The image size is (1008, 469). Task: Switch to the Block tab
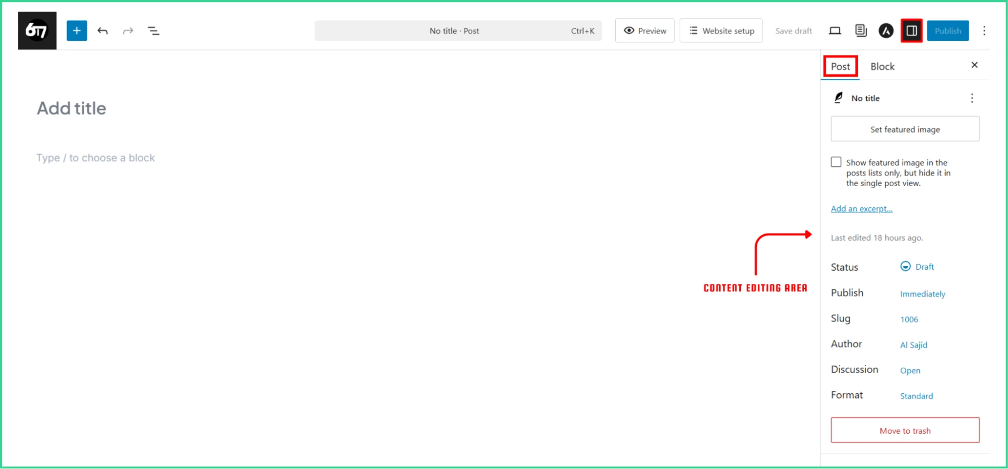coord(882,67)
